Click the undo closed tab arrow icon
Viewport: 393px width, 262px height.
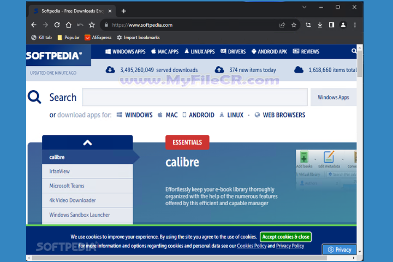[80, 25]
